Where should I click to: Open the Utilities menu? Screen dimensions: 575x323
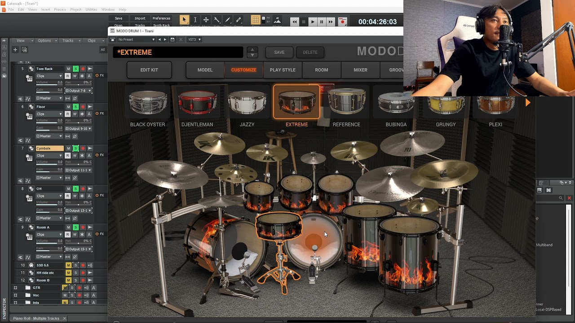point(91,9)
